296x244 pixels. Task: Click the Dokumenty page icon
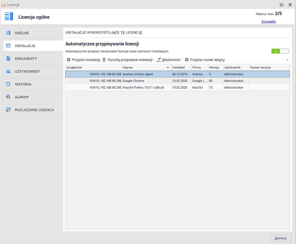coord(8,58)
